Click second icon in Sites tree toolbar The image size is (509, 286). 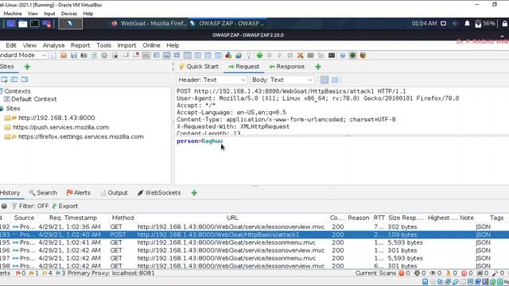click(14, 79)
